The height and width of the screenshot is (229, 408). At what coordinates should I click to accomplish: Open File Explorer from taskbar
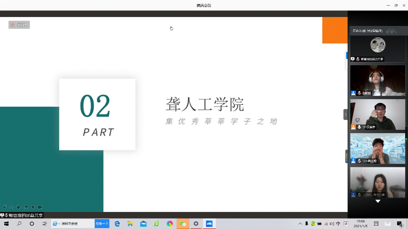pos(130,224)
